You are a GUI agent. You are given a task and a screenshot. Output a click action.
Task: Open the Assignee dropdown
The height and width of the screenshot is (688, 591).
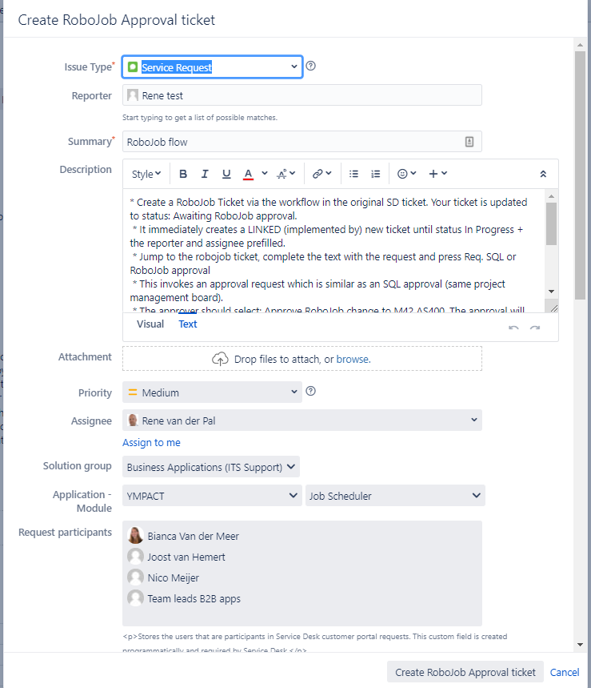pos(302,420)
